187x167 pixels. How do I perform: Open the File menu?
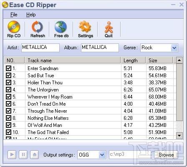coord(14,15)
